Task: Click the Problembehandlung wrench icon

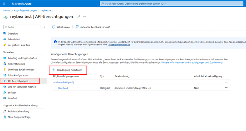Action: pos(5,111)
